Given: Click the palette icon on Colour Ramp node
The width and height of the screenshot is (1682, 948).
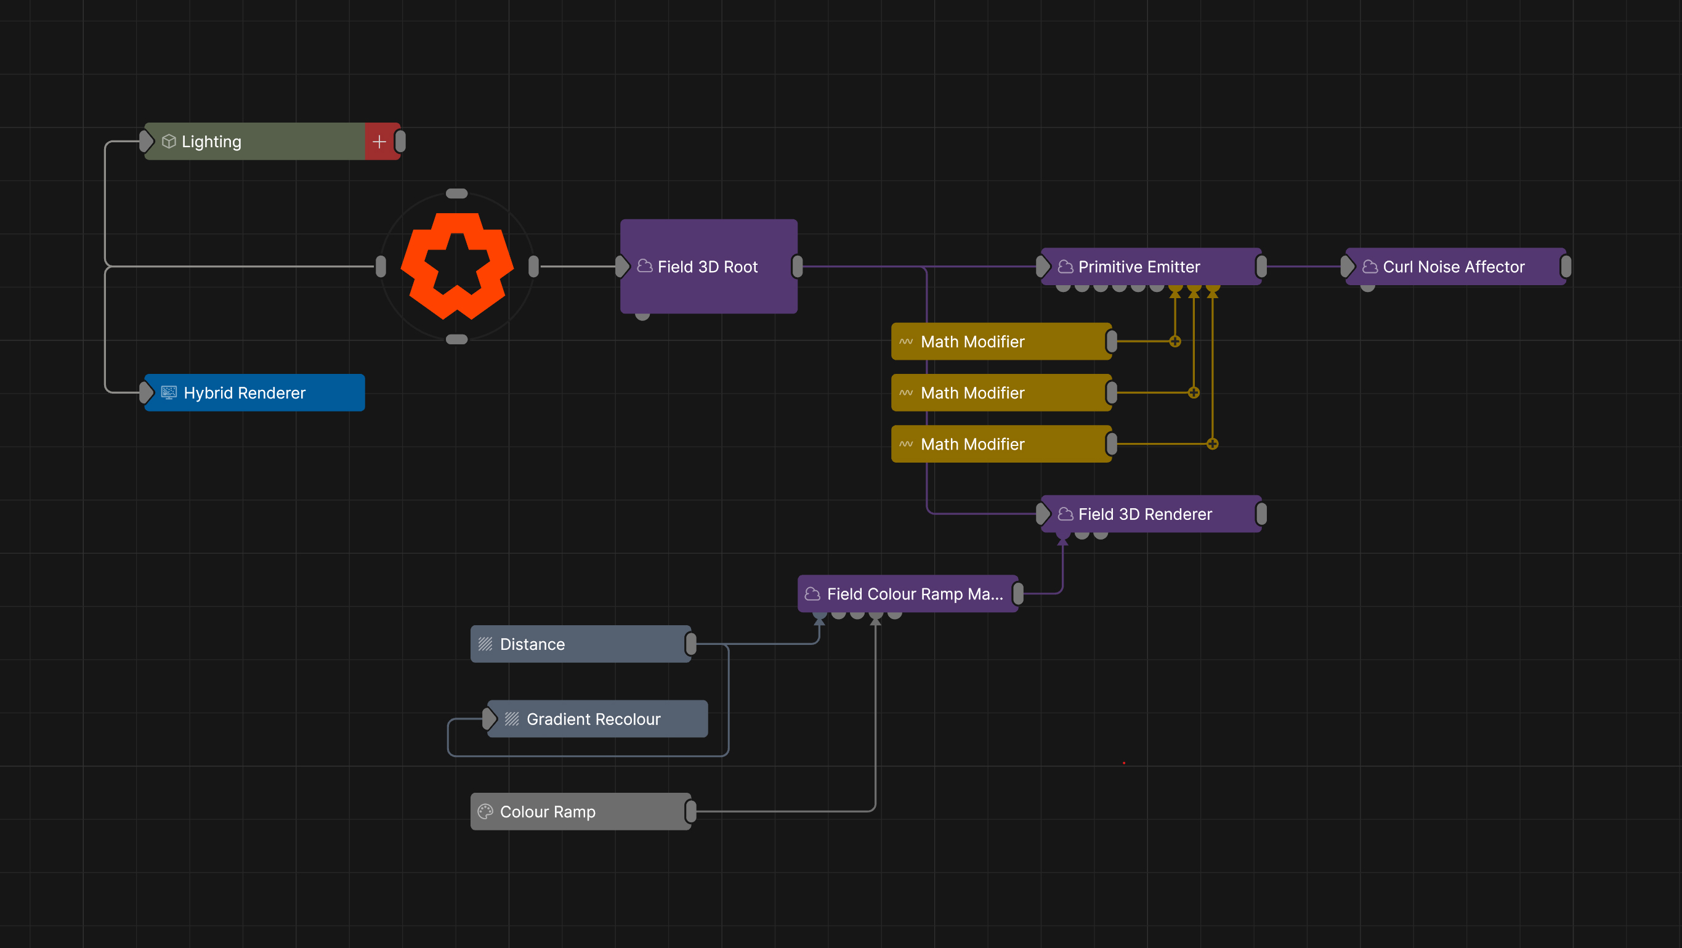Looking at the screenshot, I should [485, 811].
